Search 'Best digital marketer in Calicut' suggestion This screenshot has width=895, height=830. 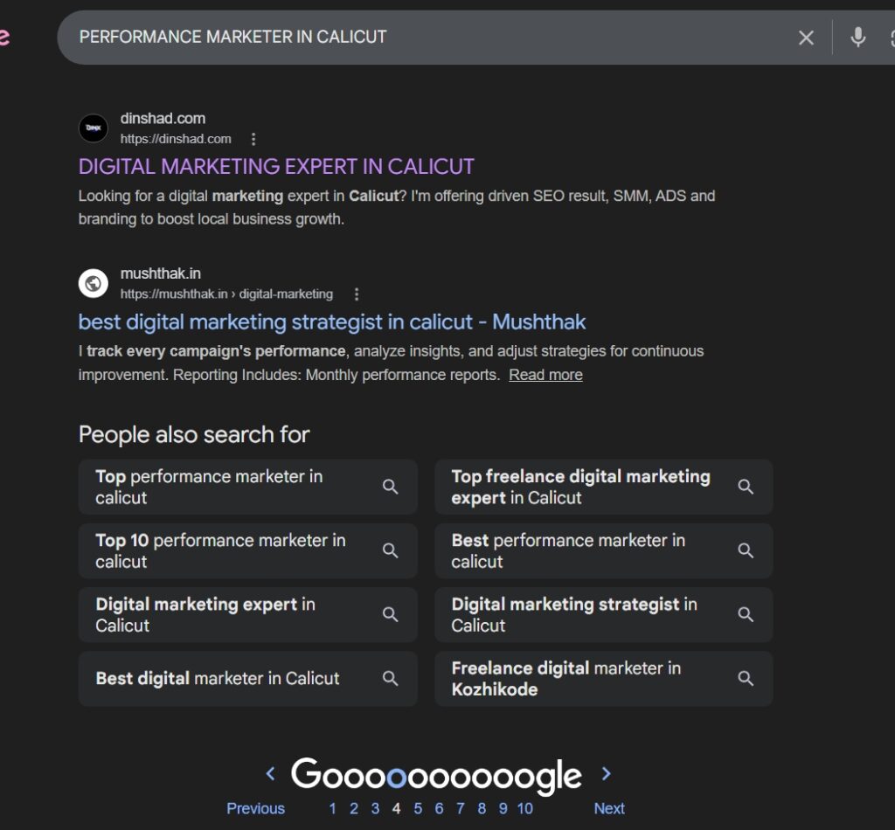(x=216, y=678)
